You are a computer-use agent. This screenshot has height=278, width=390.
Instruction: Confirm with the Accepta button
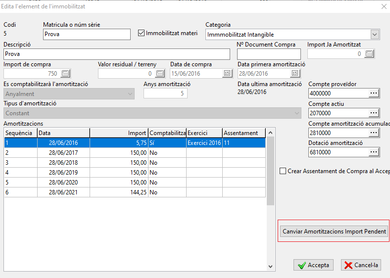(313, 265)
